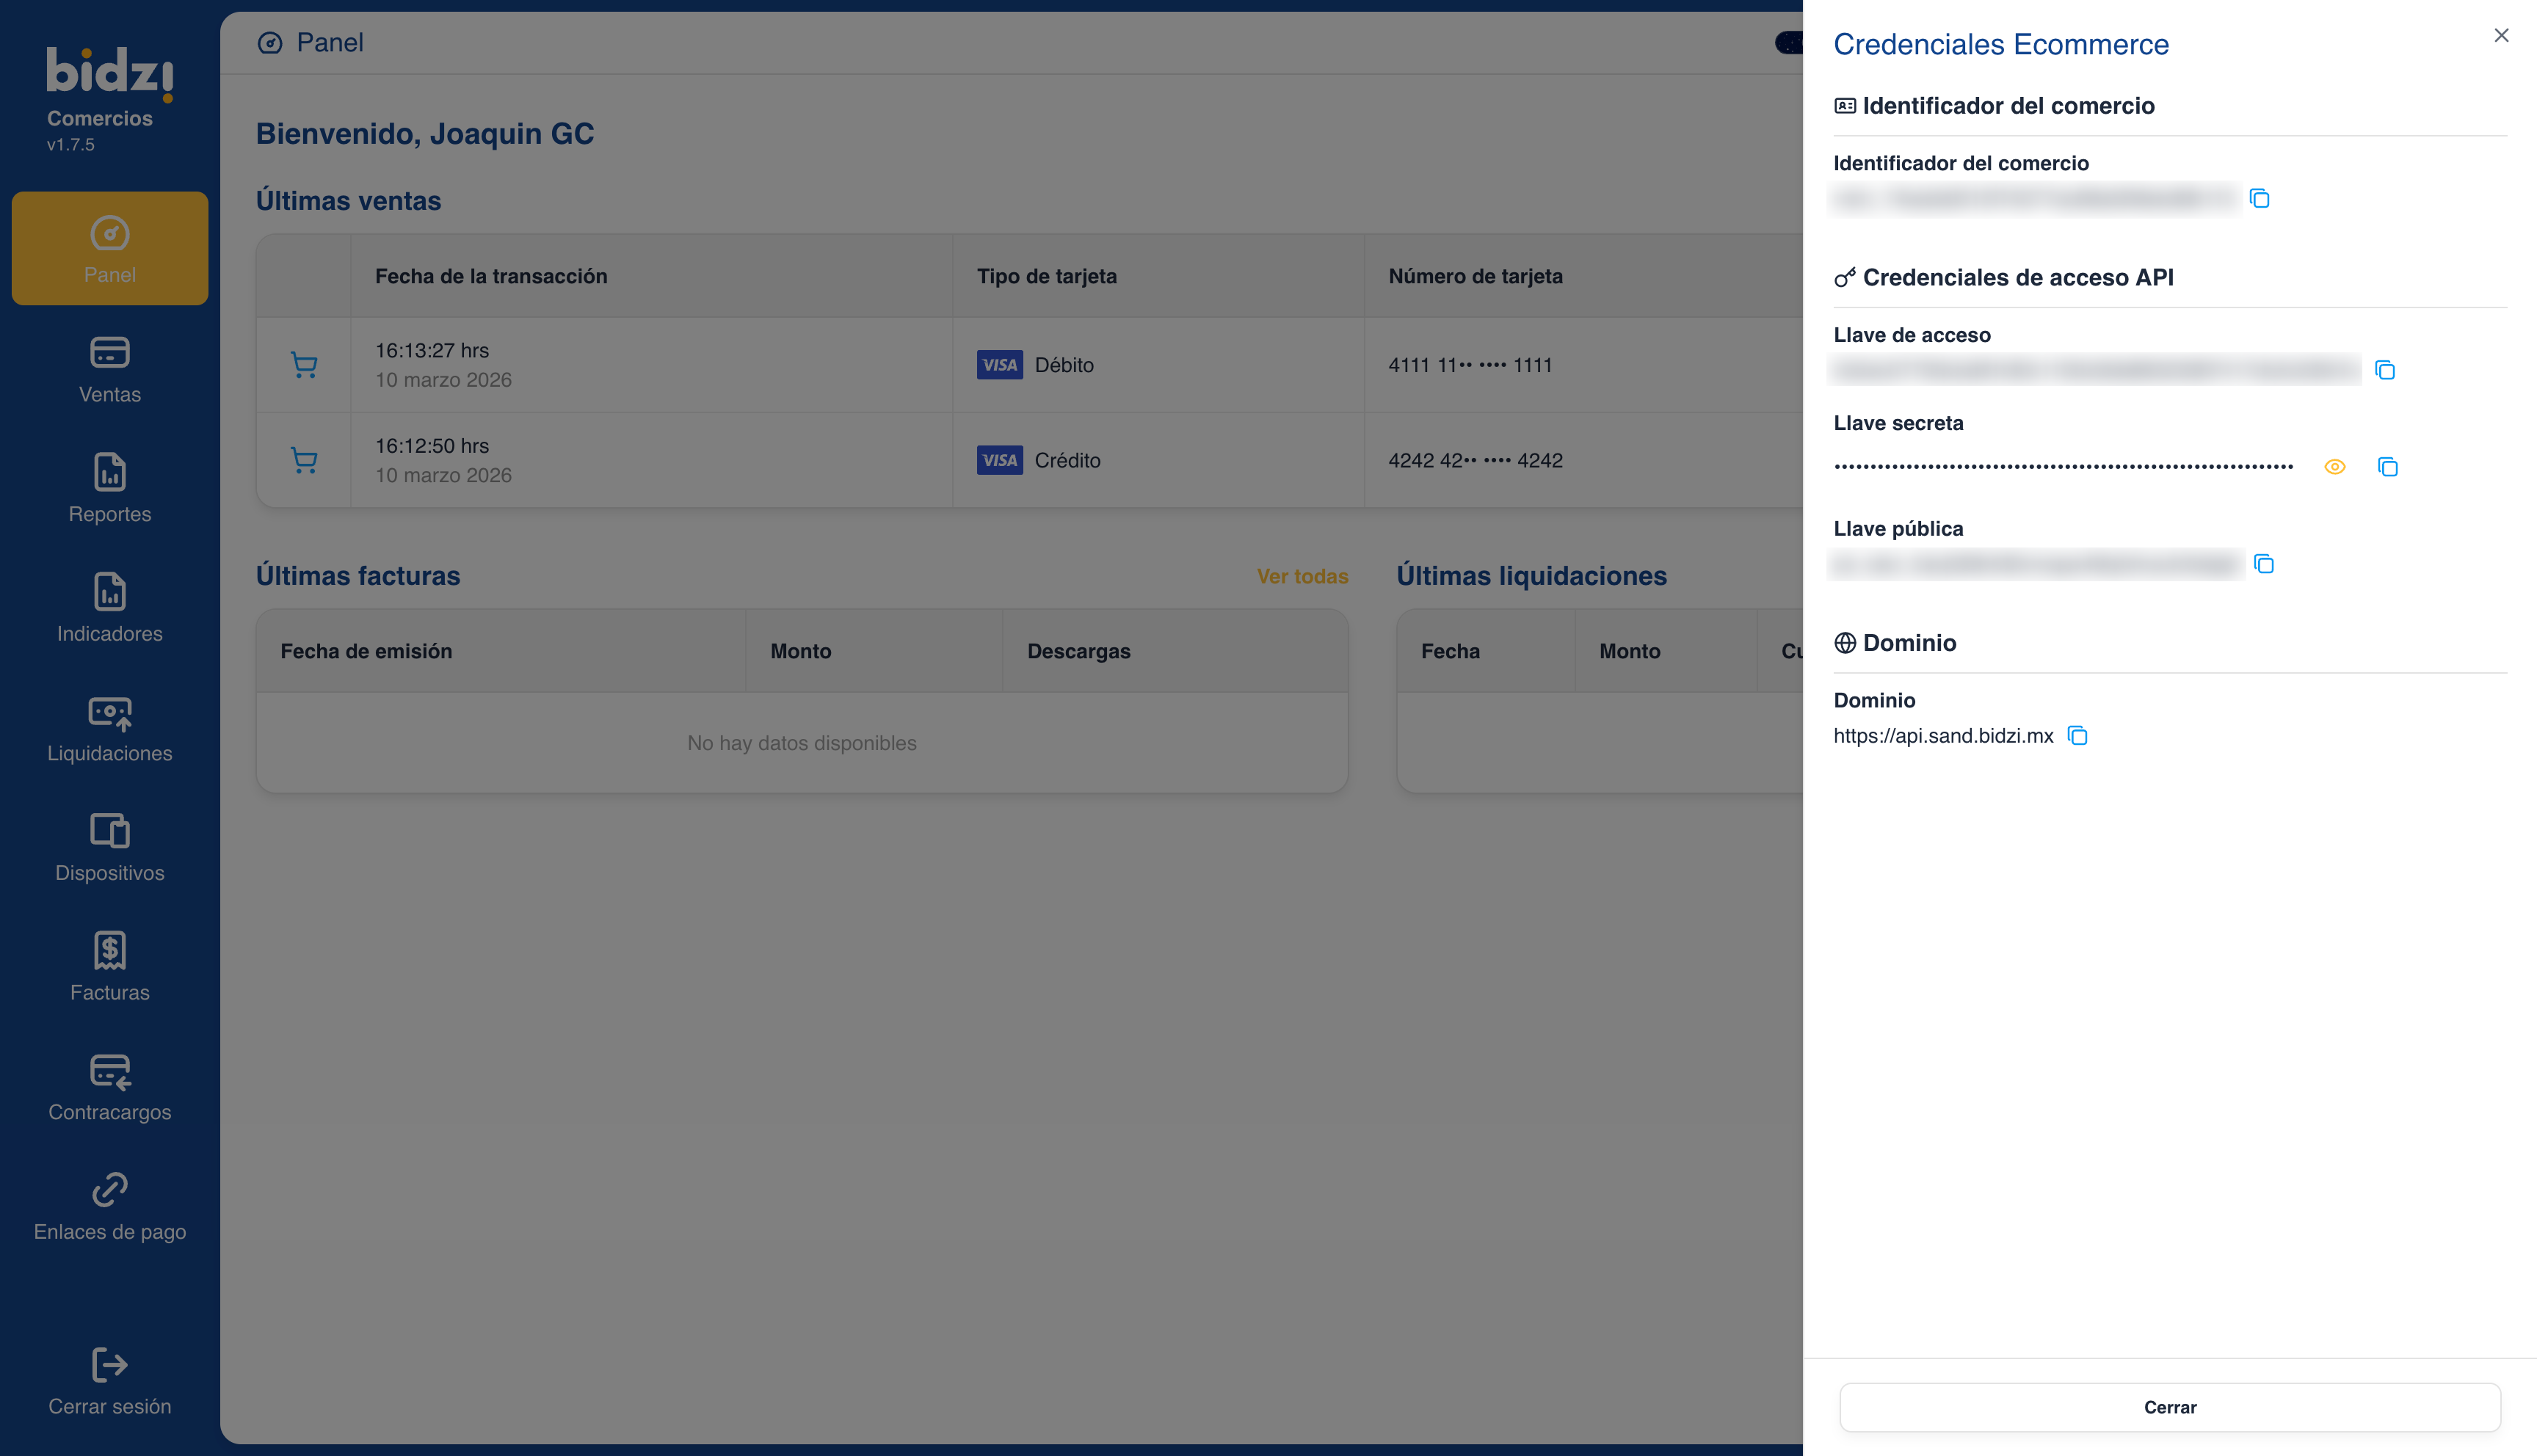Screen dimensions: 2537x1456
Task: Click cart icon of 16:13:27 transaction
Action: 304,365
